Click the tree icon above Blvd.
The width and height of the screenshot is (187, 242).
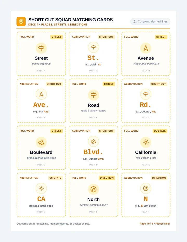94,141
